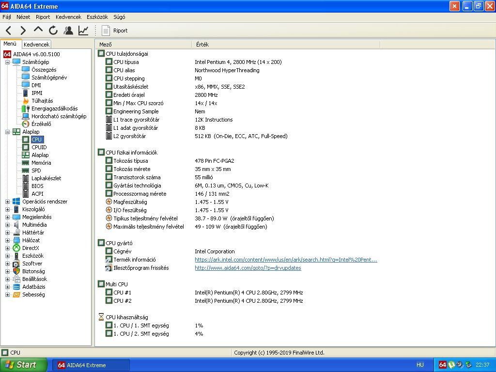
Task: Expand the Sebesség node
Action: (x=7, y=294)
